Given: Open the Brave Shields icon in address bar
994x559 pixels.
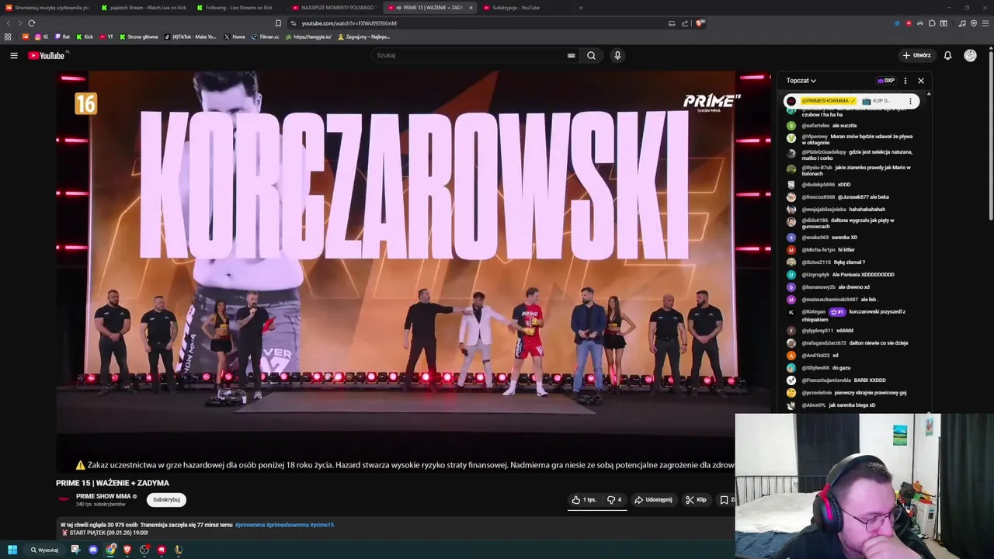Looking at the screenshot, I should click(x=700, y=23).
